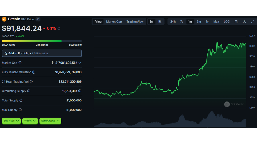The image size is (257, 144).
Task: Select the Price chart tab
Action: [x=98, y=22]
